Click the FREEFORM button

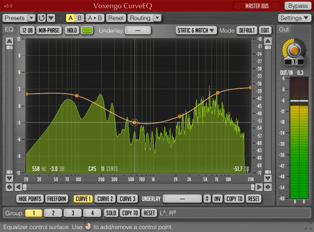(57, 199)
